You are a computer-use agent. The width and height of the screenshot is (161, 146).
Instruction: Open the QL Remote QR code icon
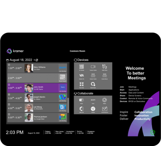click(82, 67)
